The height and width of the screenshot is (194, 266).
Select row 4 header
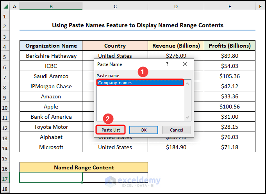pyautogui.click(x=5, y=46)
